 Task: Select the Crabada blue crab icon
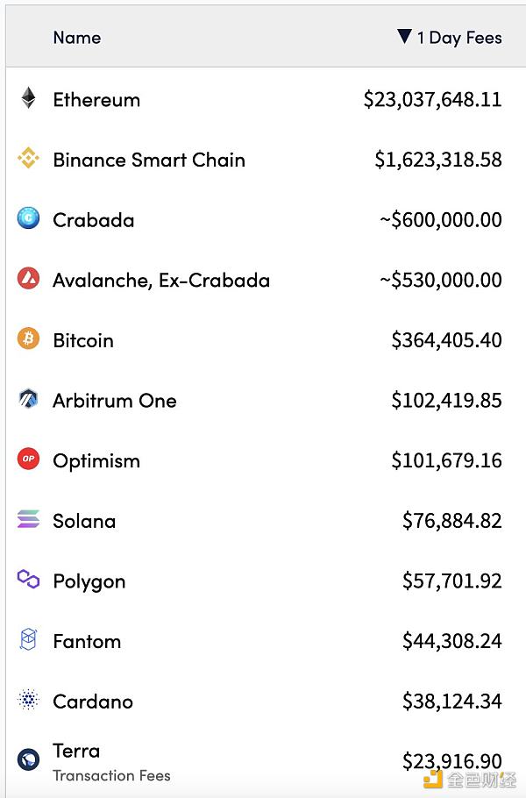tap(29, 218)
